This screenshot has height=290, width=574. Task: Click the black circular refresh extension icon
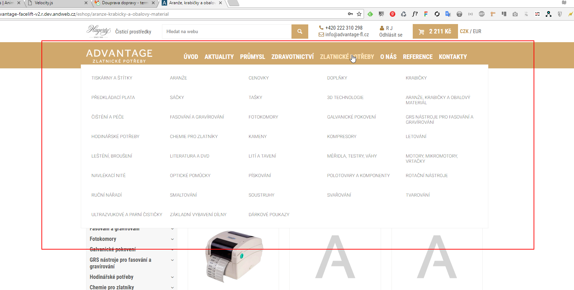tap(437, 14)
